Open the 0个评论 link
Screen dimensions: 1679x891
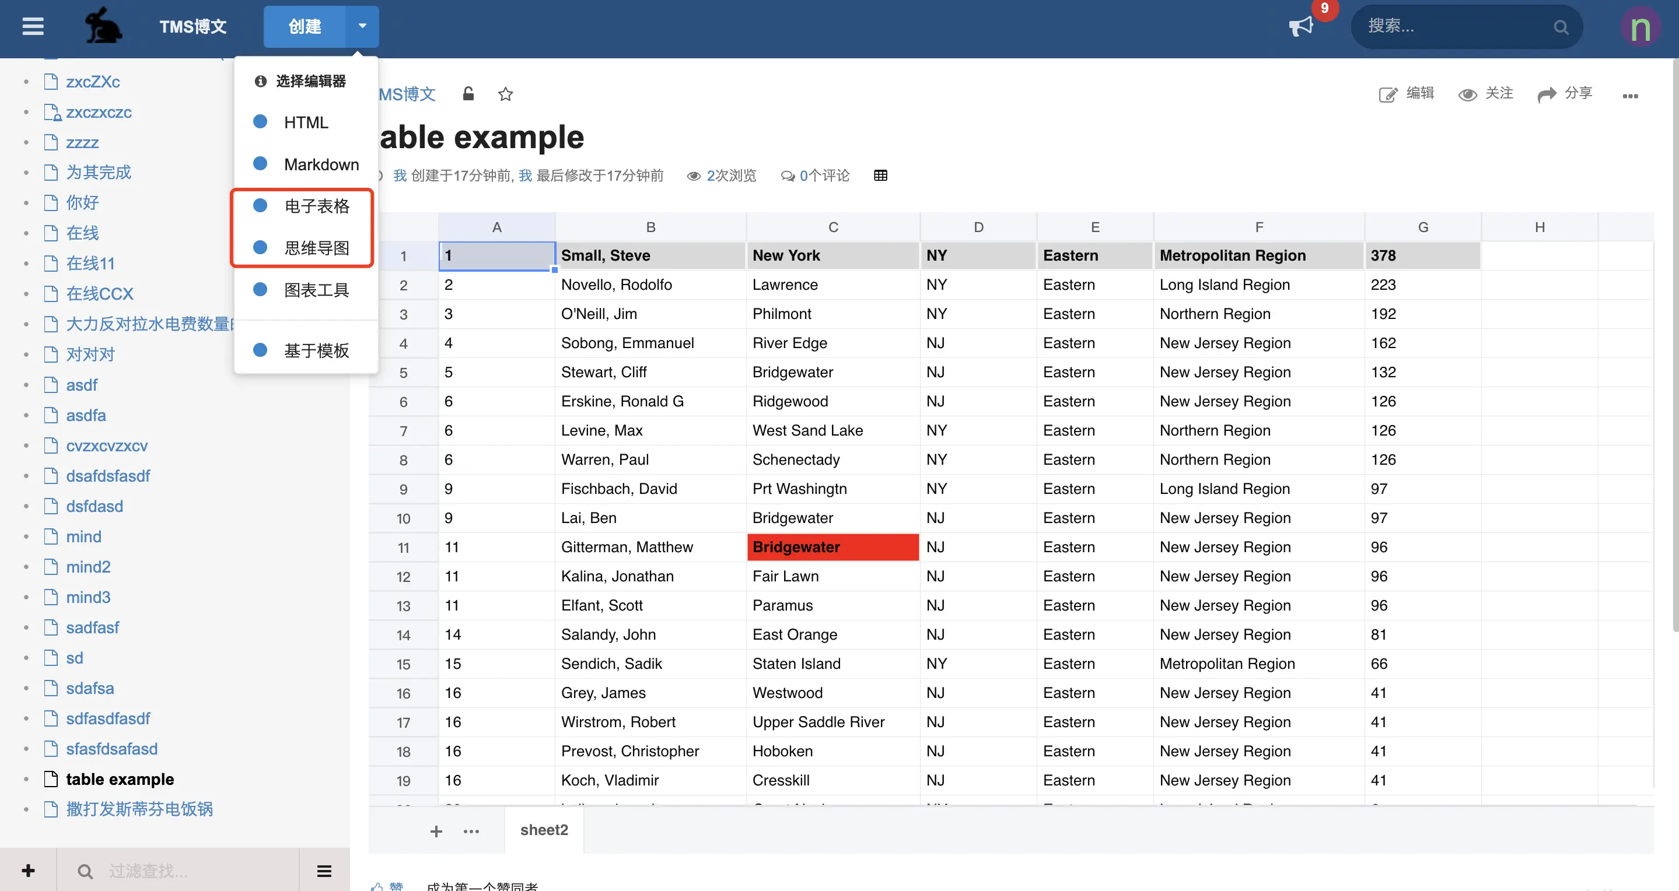click(x=824, y=176)
